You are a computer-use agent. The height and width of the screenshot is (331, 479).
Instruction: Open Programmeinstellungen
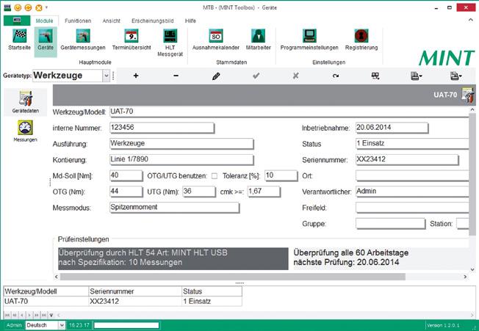click(x=309, y=40)
